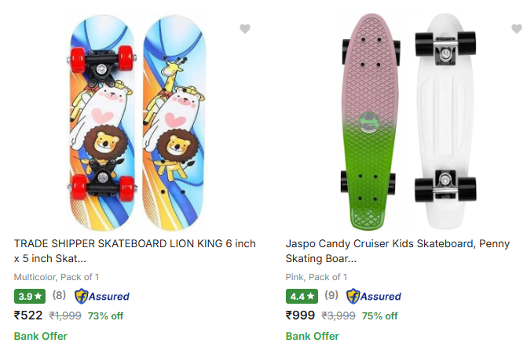Click the ₹999 price of Jaspo skateboard
The width and height of the screenshot is (527, 361).
[300, 315]
